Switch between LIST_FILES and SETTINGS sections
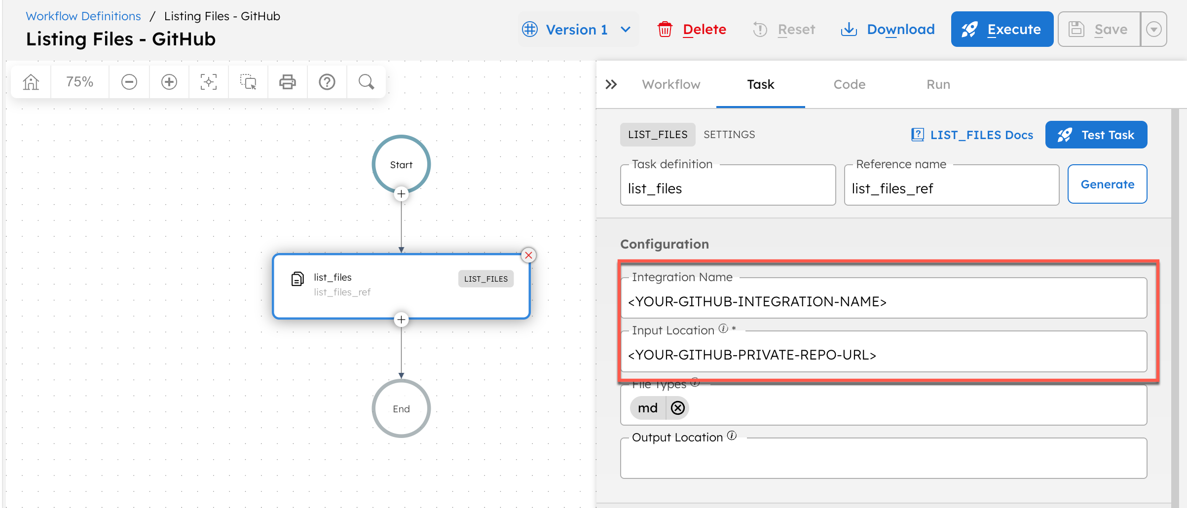1187x508 pixels. point(729,134)
